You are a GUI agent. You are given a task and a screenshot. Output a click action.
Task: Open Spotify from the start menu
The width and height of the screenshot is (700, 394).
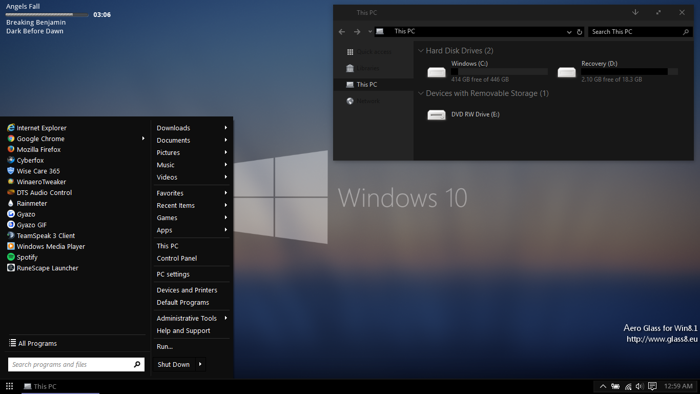click(22, 257)
